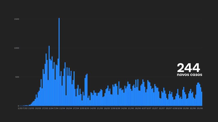The height and width of the screenshot is (122, 218).
Task: Select the tallest bar peaking above 1500
Action: [59, 62]
